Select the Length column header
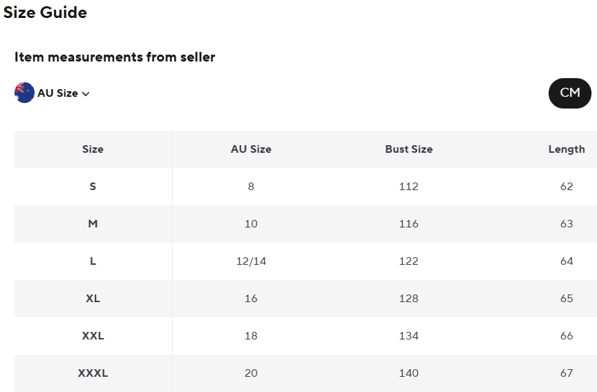Viewport: 597px width, 392px height. 566,149
